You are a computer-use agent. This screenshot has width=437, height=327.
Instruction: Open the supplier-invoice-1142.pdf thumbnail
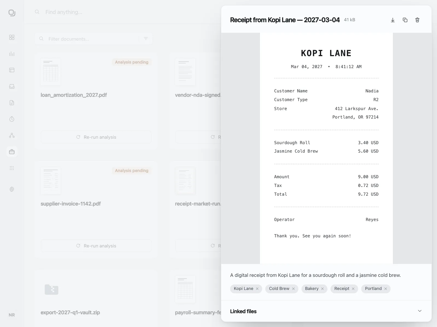coord(51,180)
